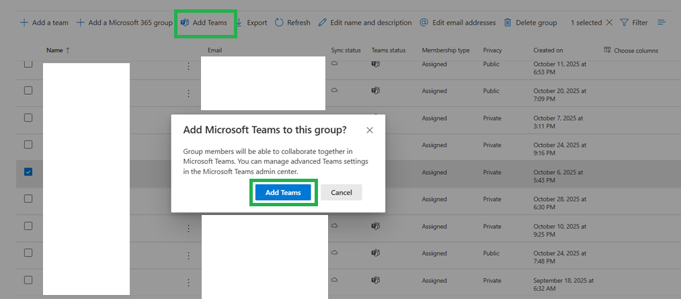Open more actions for October 11 row
This screenshot has width=681, height=299.
pyautogui.click(x=188, y=67)
